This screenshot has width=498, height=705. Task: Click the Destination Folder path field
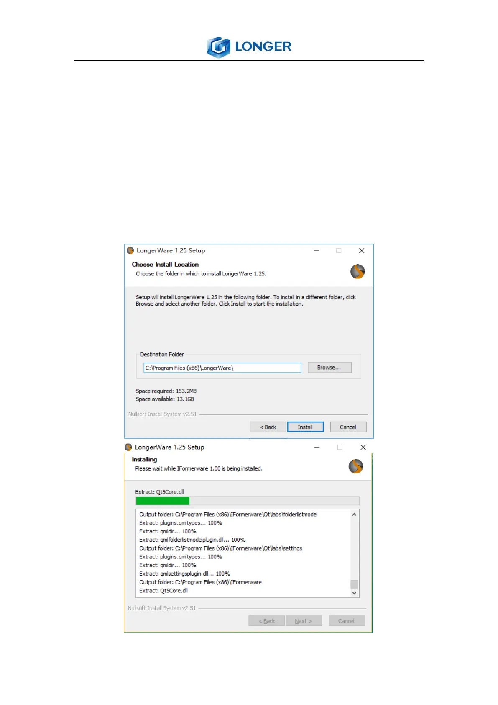[222, 368]
